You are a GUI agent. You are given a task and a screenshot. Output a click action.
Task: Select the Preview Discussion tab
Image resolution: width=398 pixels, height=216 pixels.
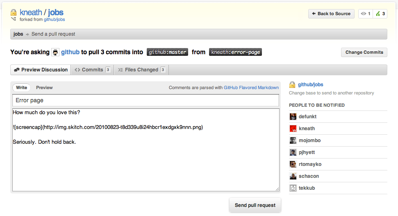click(41, 70)
